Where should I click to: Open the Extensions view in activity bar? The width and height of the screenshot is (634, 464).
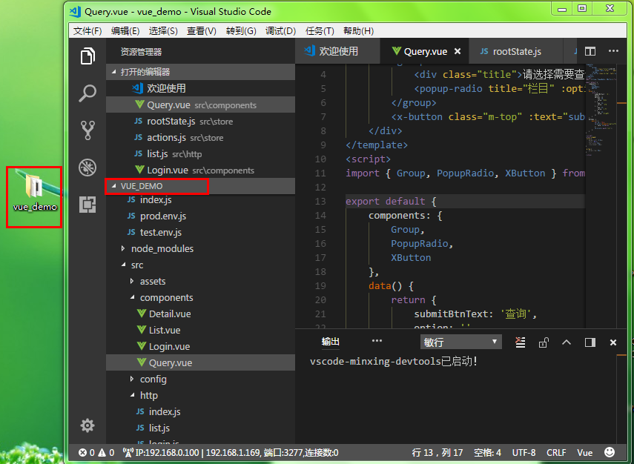pos(87,205)
